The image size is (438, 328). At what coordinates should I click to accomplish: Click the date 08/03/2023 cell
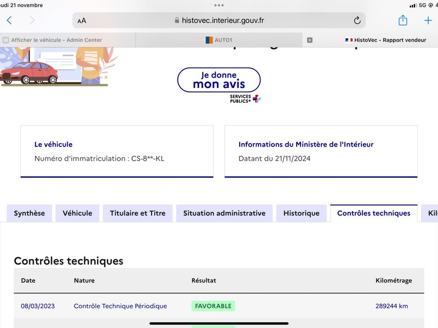[38, 306]
